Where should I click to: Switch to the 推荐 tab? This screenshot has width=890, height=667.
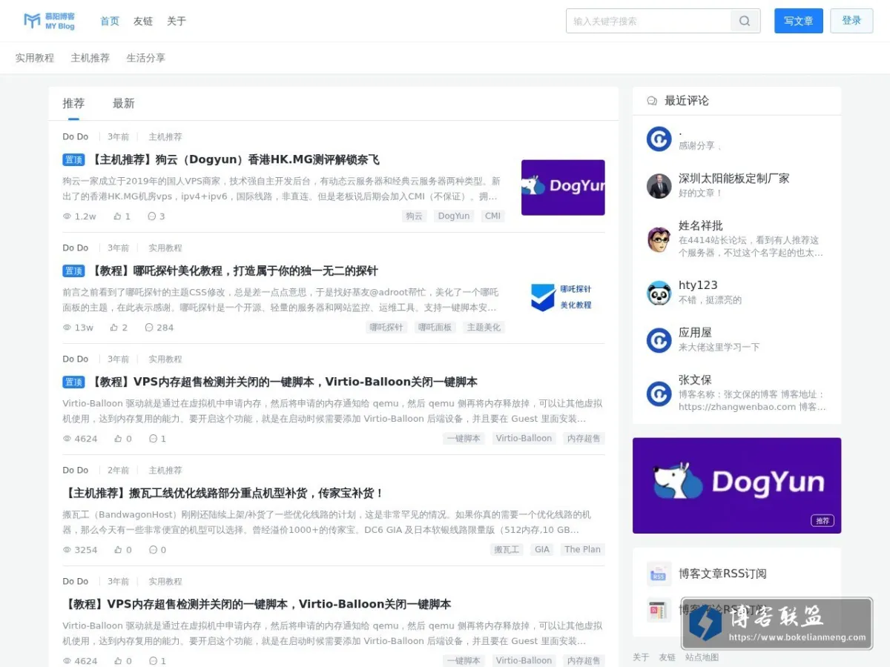[73, 103]
